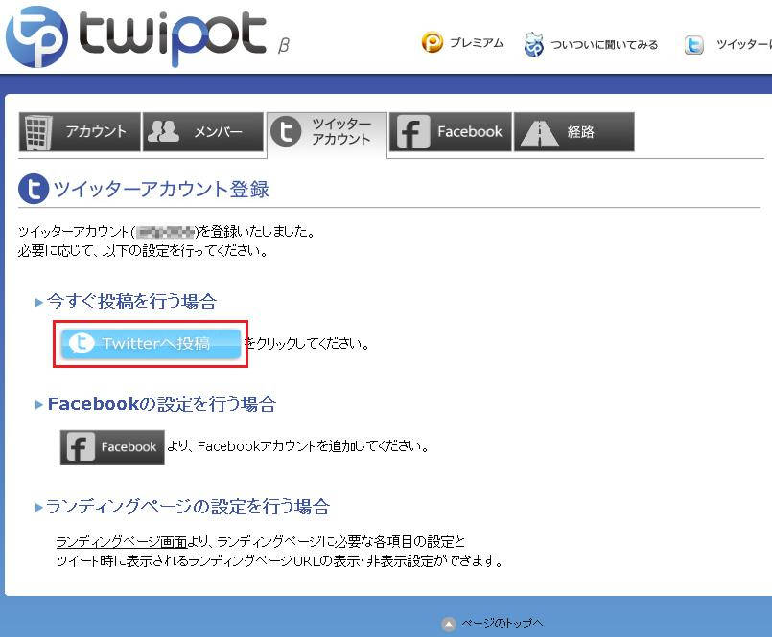
Task: Click the dark Facebook button in content
Action: tap(112, 446)
